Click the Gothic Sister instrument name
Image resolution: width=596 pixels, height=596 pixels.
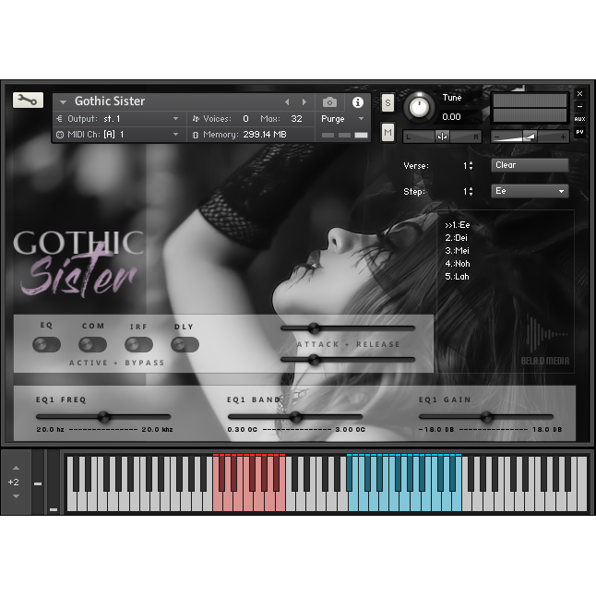click(110, 101)
